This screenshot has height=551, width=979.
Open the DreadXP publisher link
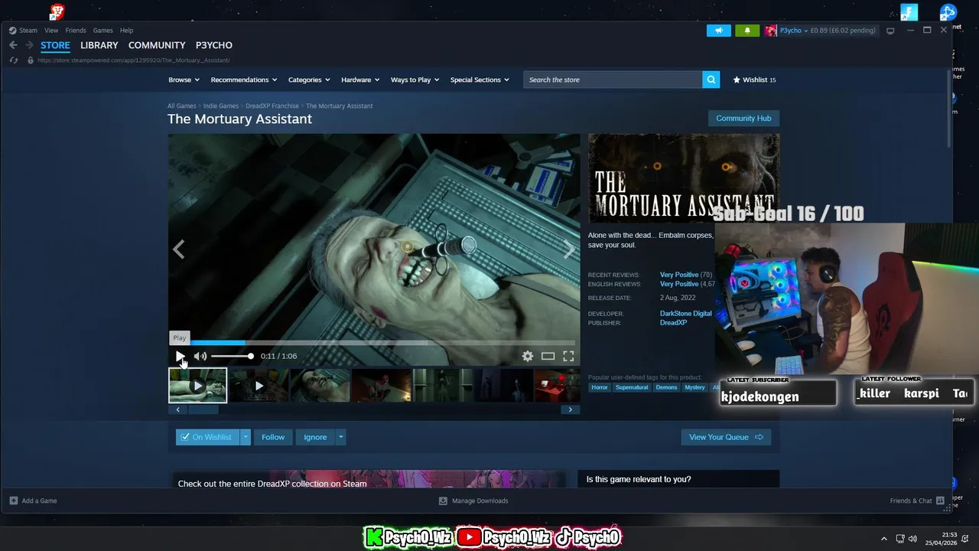pyautogui.click(x=674, y=323)
